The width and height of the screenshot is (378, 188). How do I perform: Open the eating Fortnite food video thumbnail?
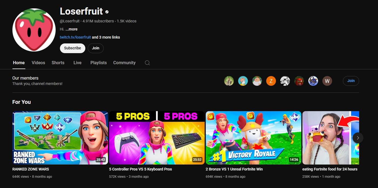tap(331, 138)
